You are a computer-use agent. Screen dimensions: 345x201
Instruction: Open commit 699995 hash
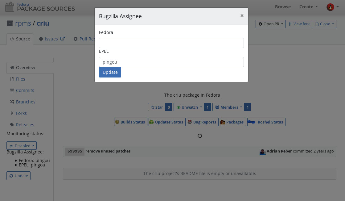(75, 151)
